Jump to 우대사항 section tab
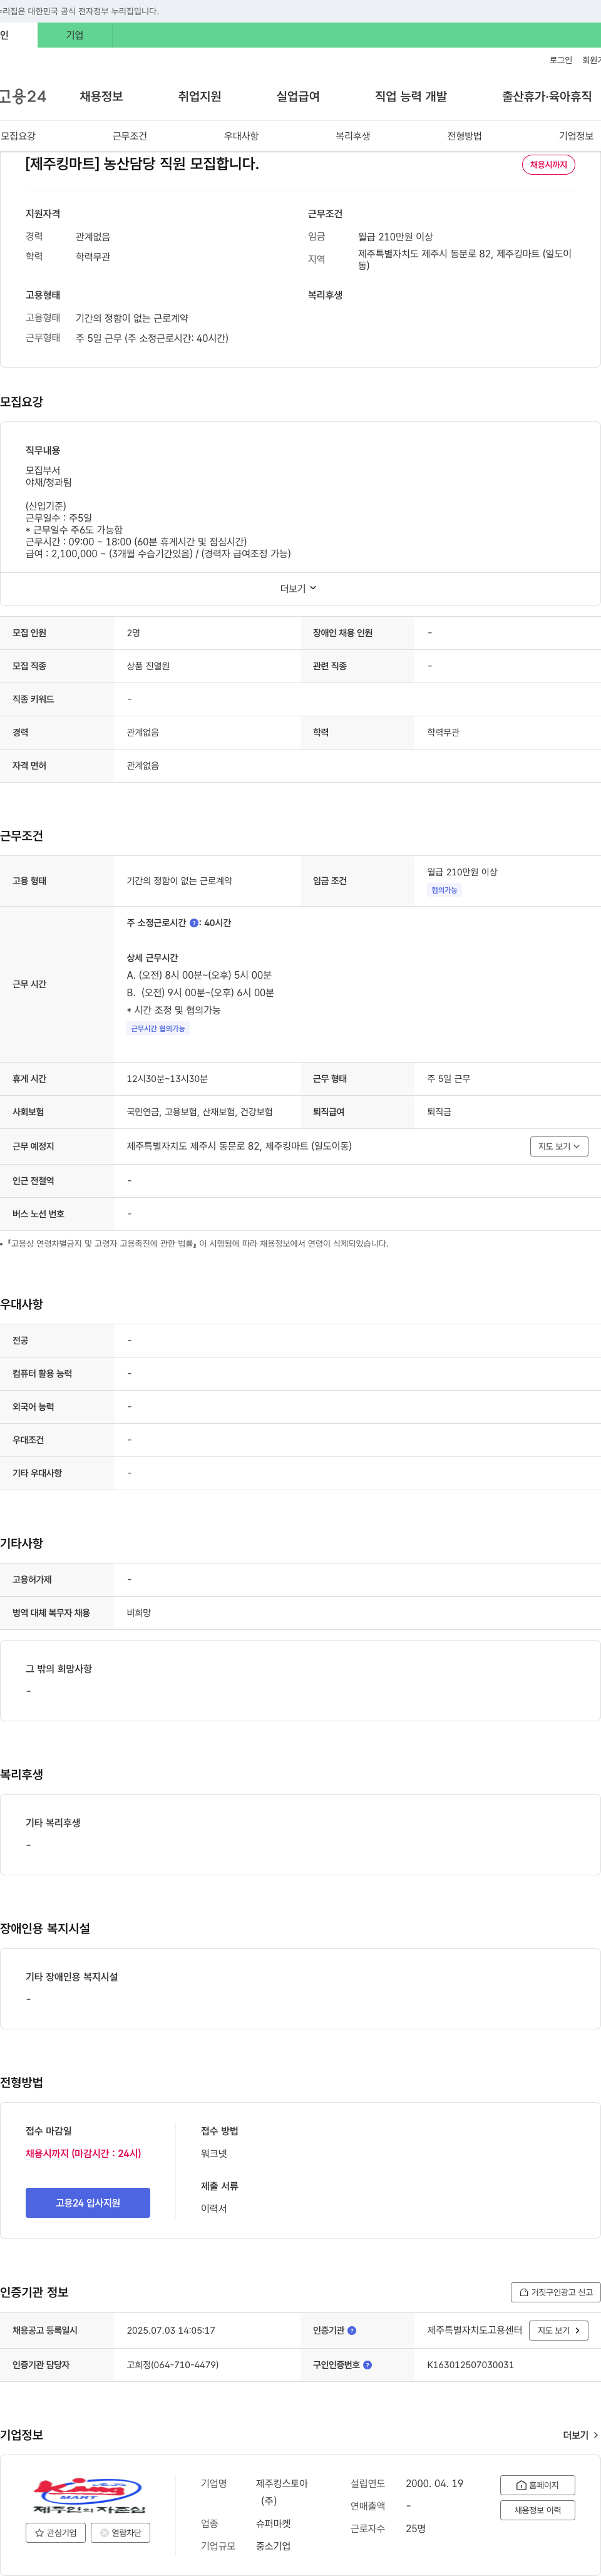The image size is (601, 2576). click(241, 136)
